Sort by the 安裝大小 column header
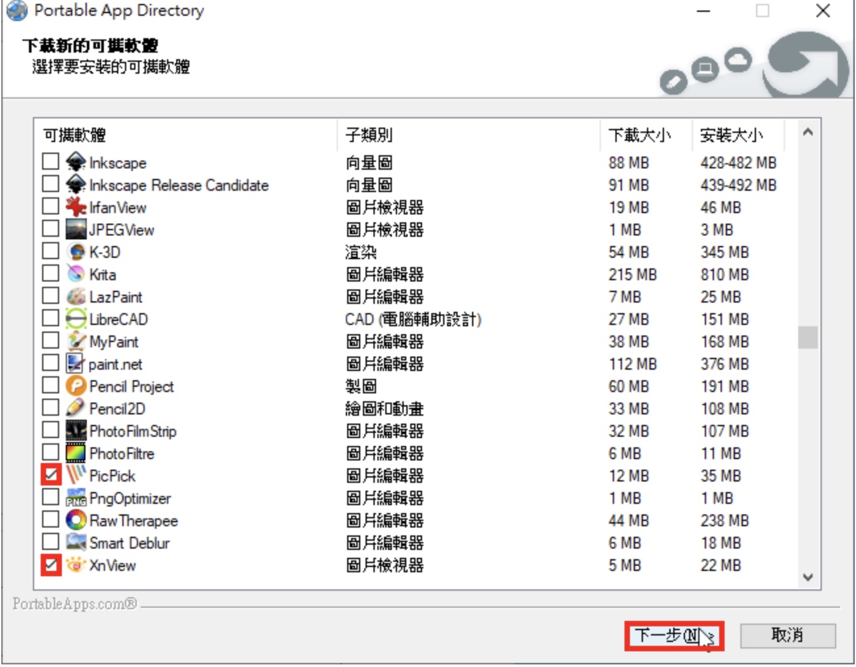 click(738, 135)
